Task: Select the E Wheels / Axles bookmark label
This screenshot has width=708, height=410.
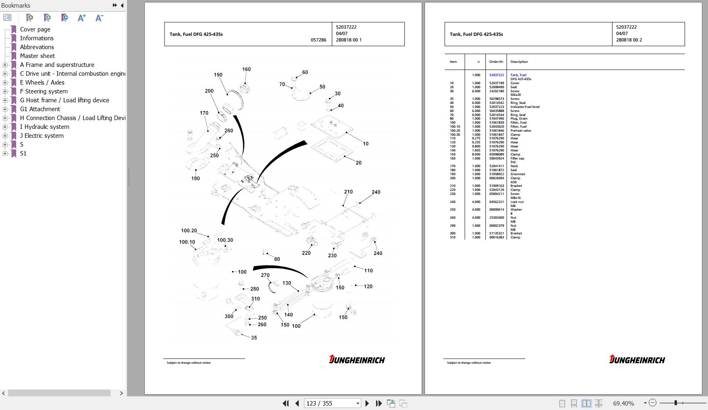Action: click(x=42, y=83)
